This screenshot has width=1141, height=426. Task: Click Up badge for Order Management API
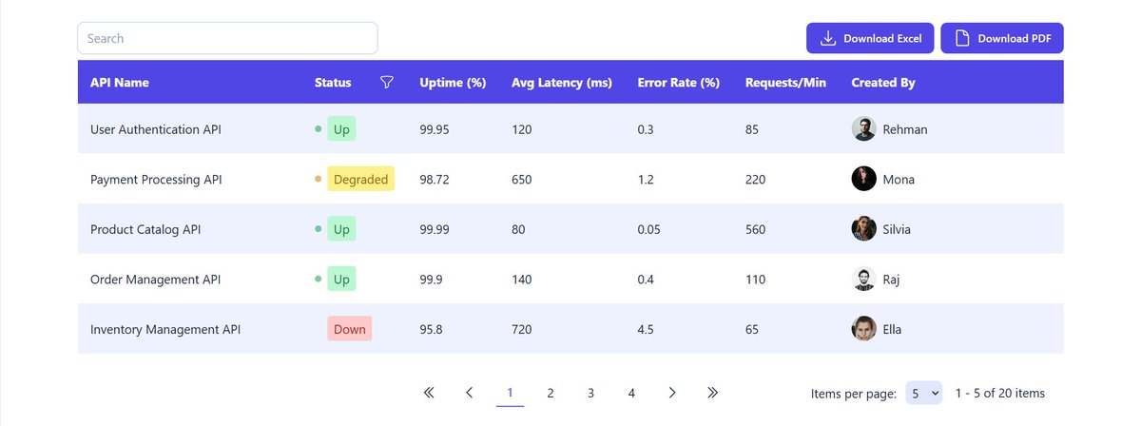point(341,280)
